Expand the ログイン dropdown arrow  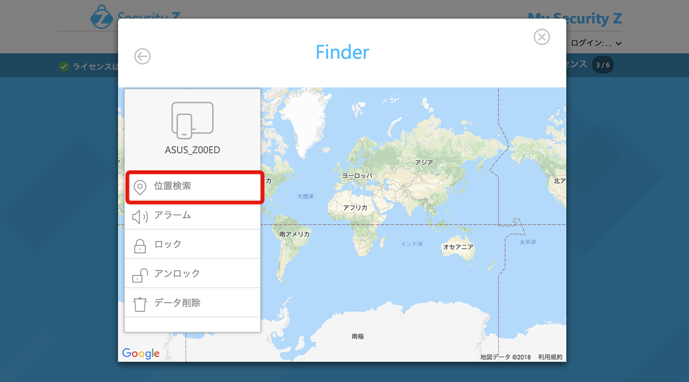[619, 44]
